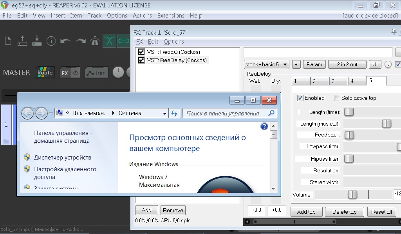Viewport: 401px width, 234px height.
Task: Click the Undo arrow icon
Action: (x=65, y=41)
